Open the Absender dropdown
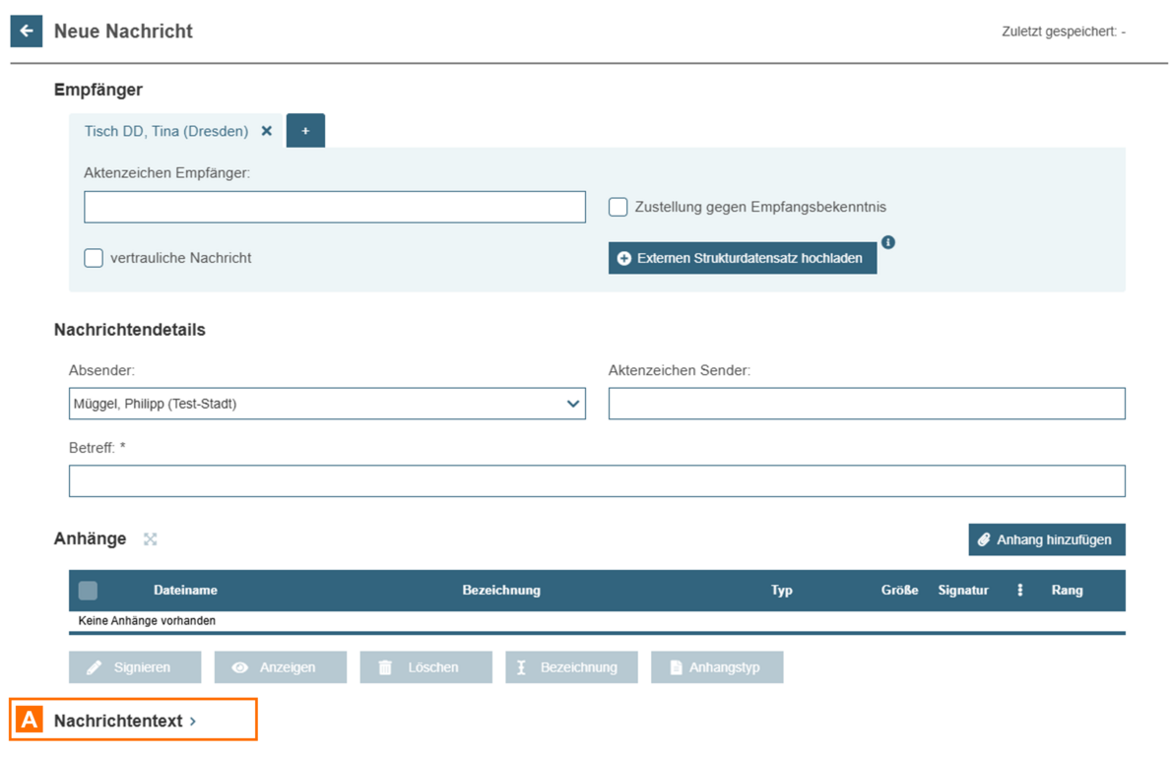1172x757 pixels. (x=327, y=404)
